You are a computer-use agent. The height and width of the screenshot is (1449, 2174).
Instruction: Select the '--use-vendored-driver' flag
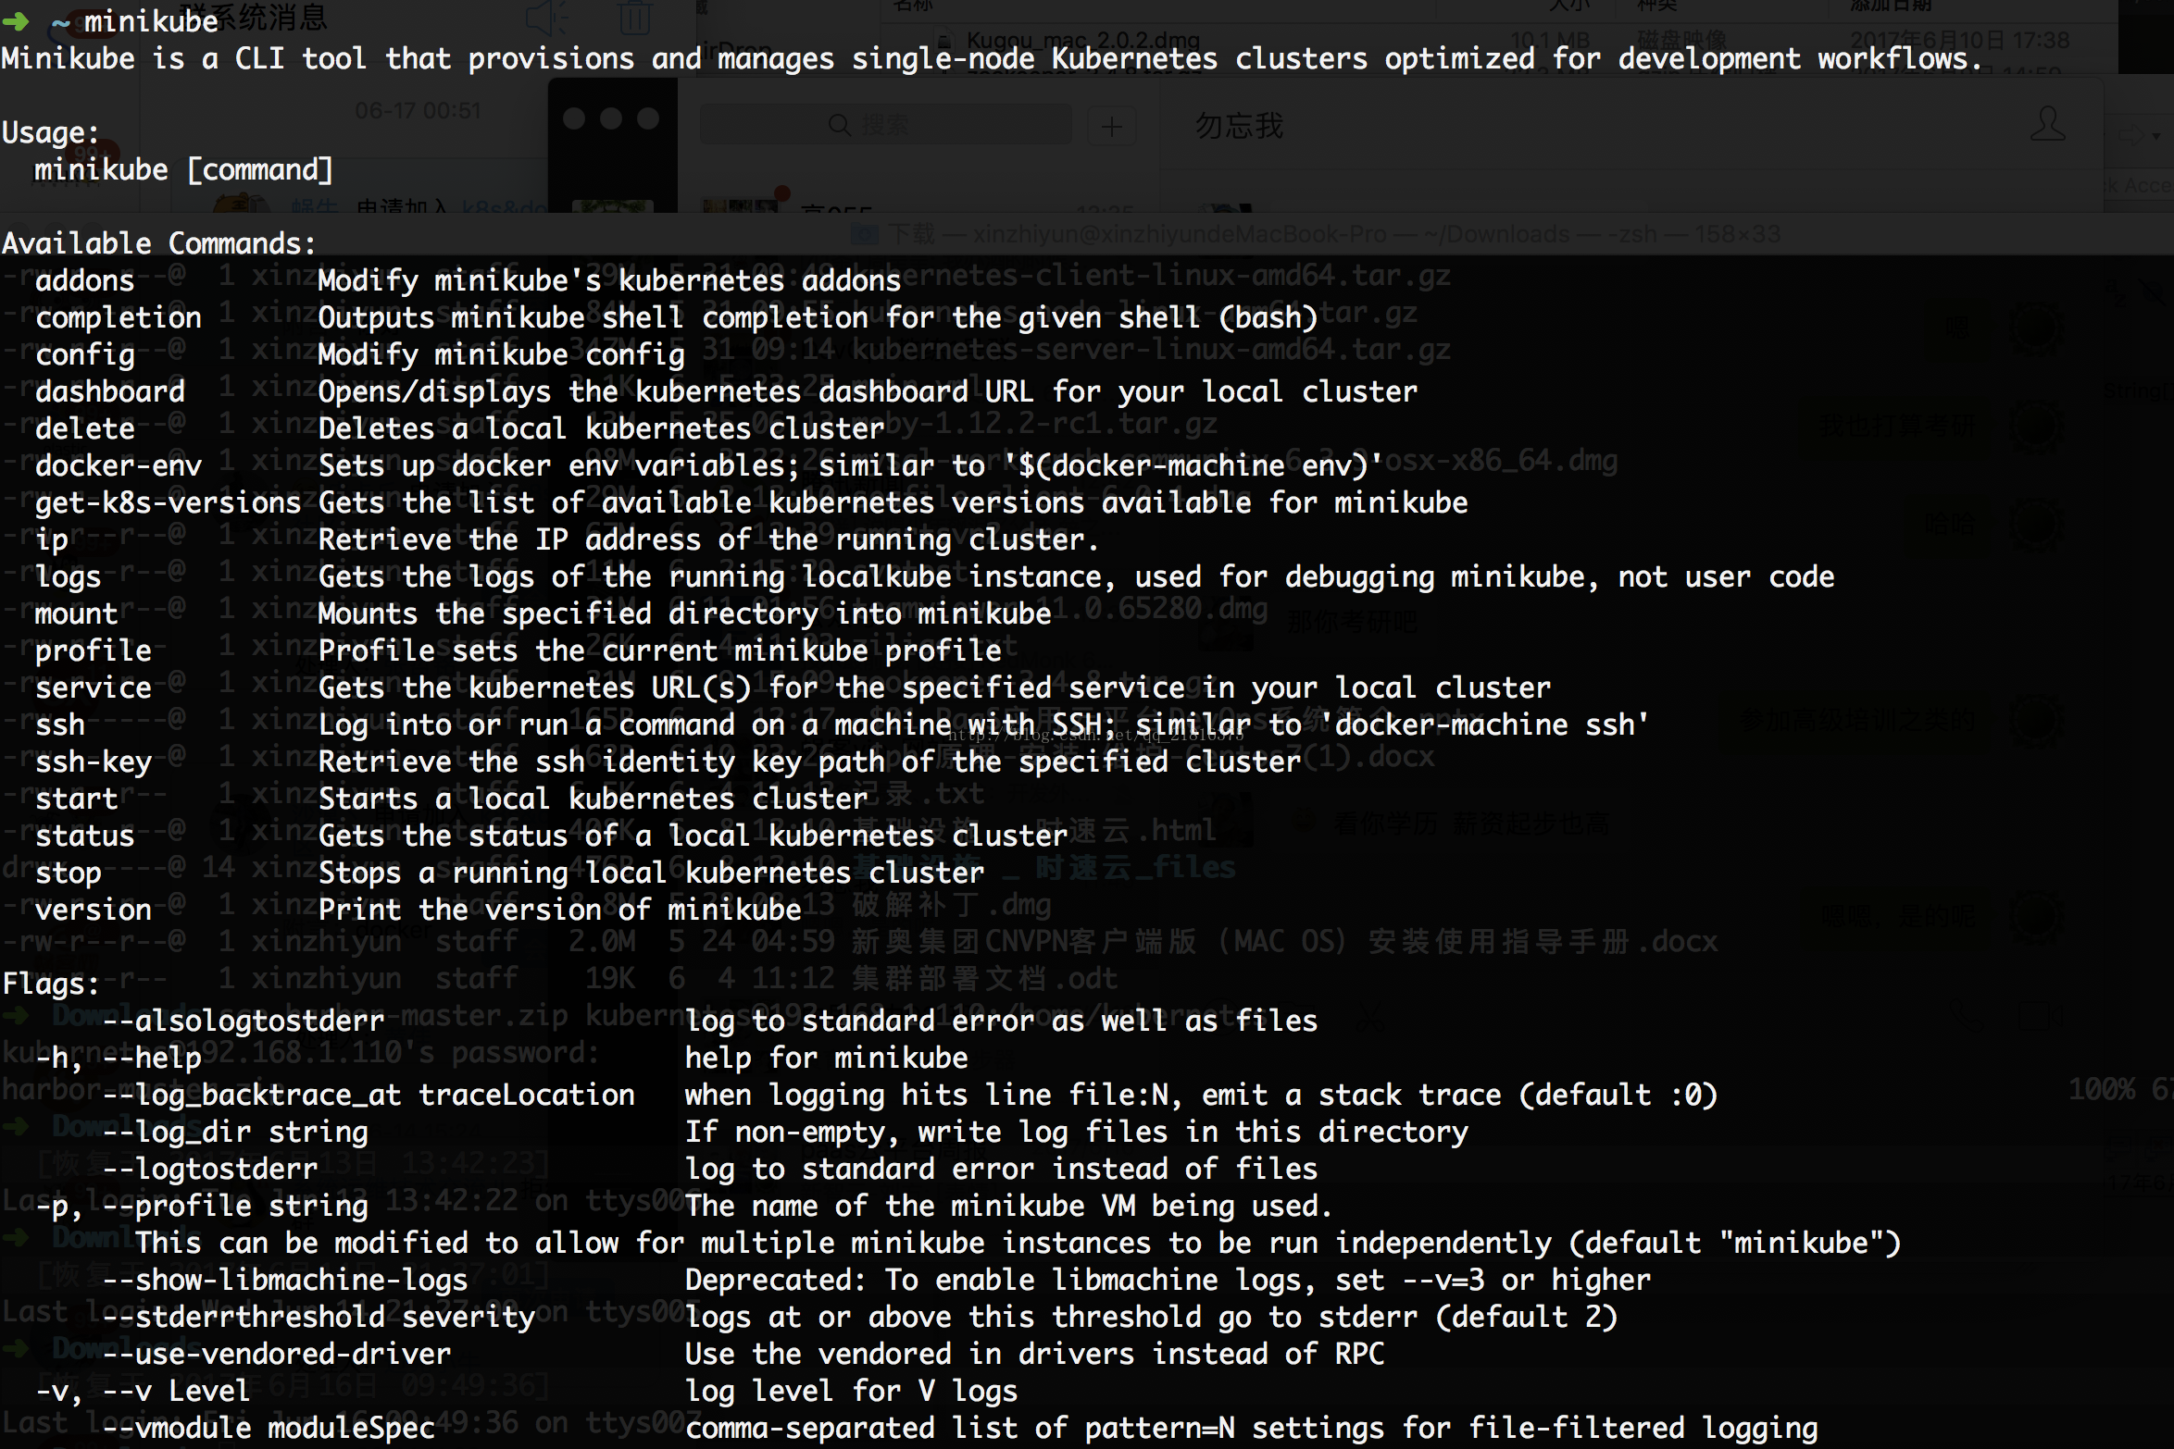pos(276,1354)
